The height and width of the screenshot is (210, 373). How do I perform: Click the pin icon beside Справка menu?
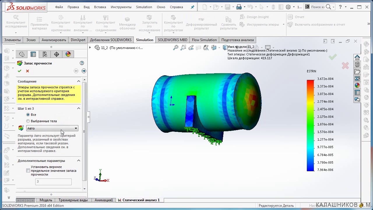pyautogui.click(x=192, y=7)
